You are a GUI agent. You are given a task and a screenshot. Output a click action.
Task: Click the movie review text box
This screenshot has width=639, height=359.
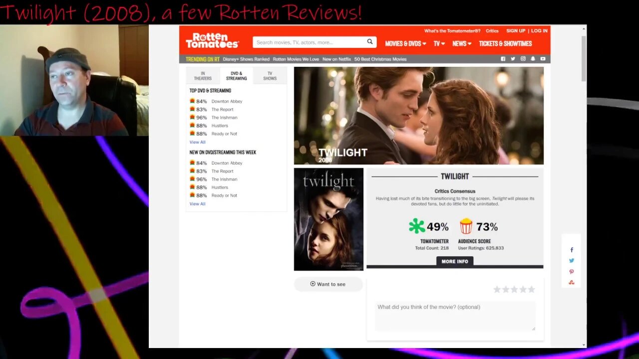pos(455,316)
